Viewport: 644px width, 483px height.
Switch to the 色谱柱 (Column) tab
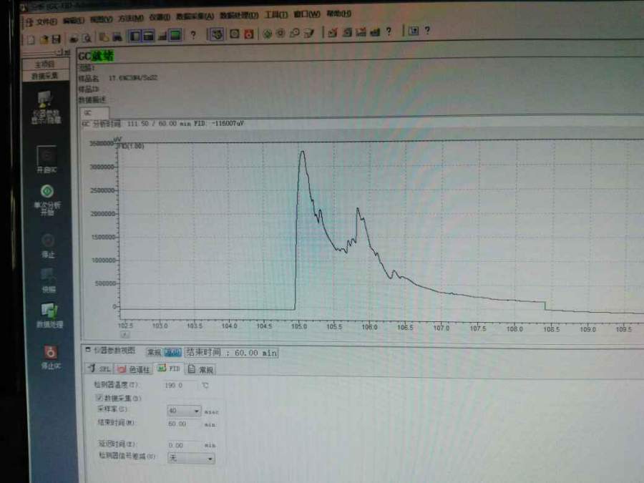pyautogui.click(x=134, y=369)
